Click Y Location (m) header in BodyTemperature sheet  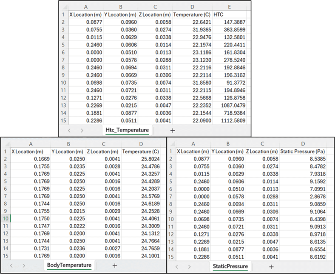click(x=68, y=151)
